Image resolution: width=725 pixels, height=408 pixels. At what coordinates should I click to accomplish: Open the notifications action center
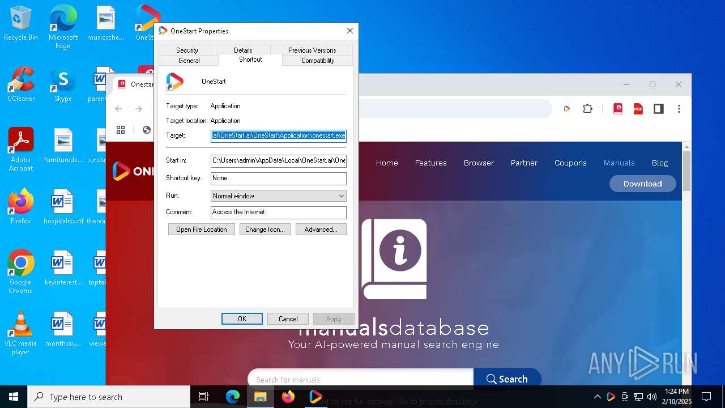click(706, 397)
